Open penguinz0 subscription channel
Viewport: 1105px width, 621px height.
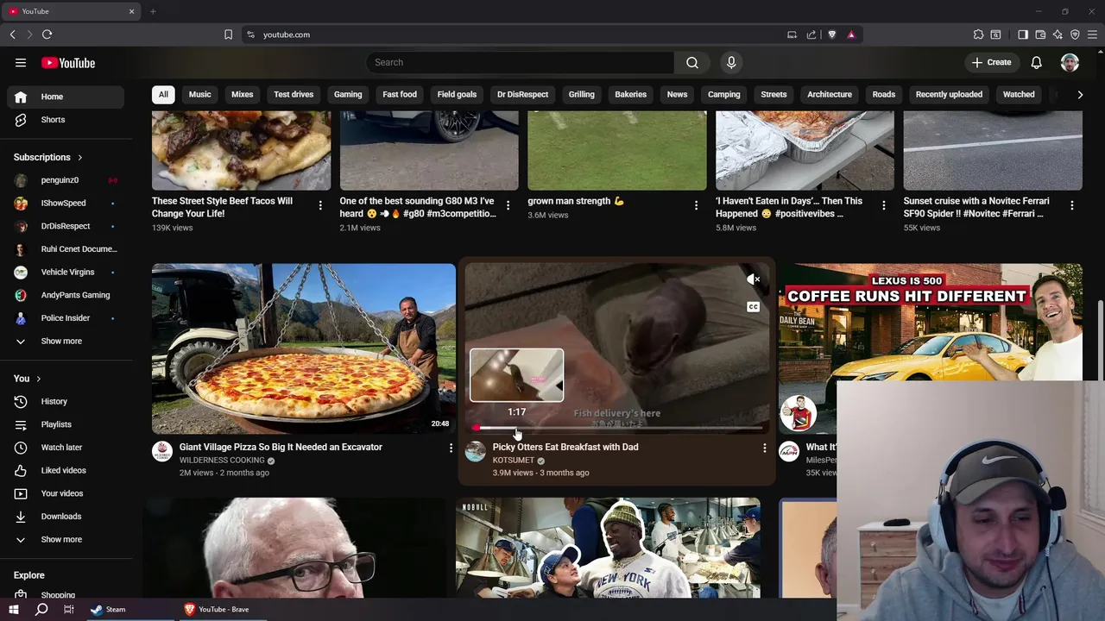66,180
